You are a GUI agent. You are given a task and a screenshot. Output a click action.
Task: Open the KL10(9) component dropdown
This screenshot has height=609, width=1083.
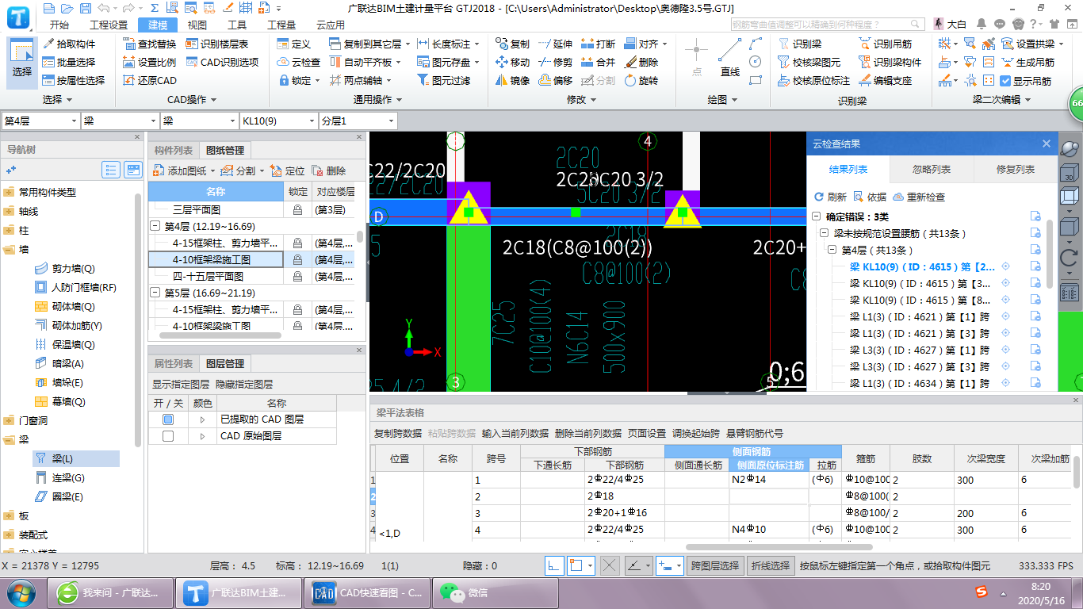tap(278, 121)
